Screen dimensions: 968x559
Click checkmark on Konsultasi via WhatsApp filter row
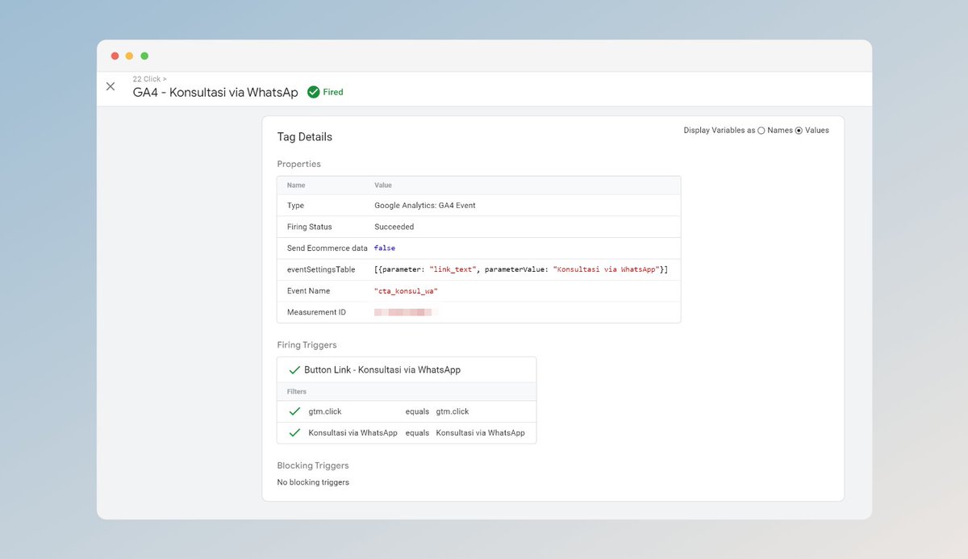(294, 432)
